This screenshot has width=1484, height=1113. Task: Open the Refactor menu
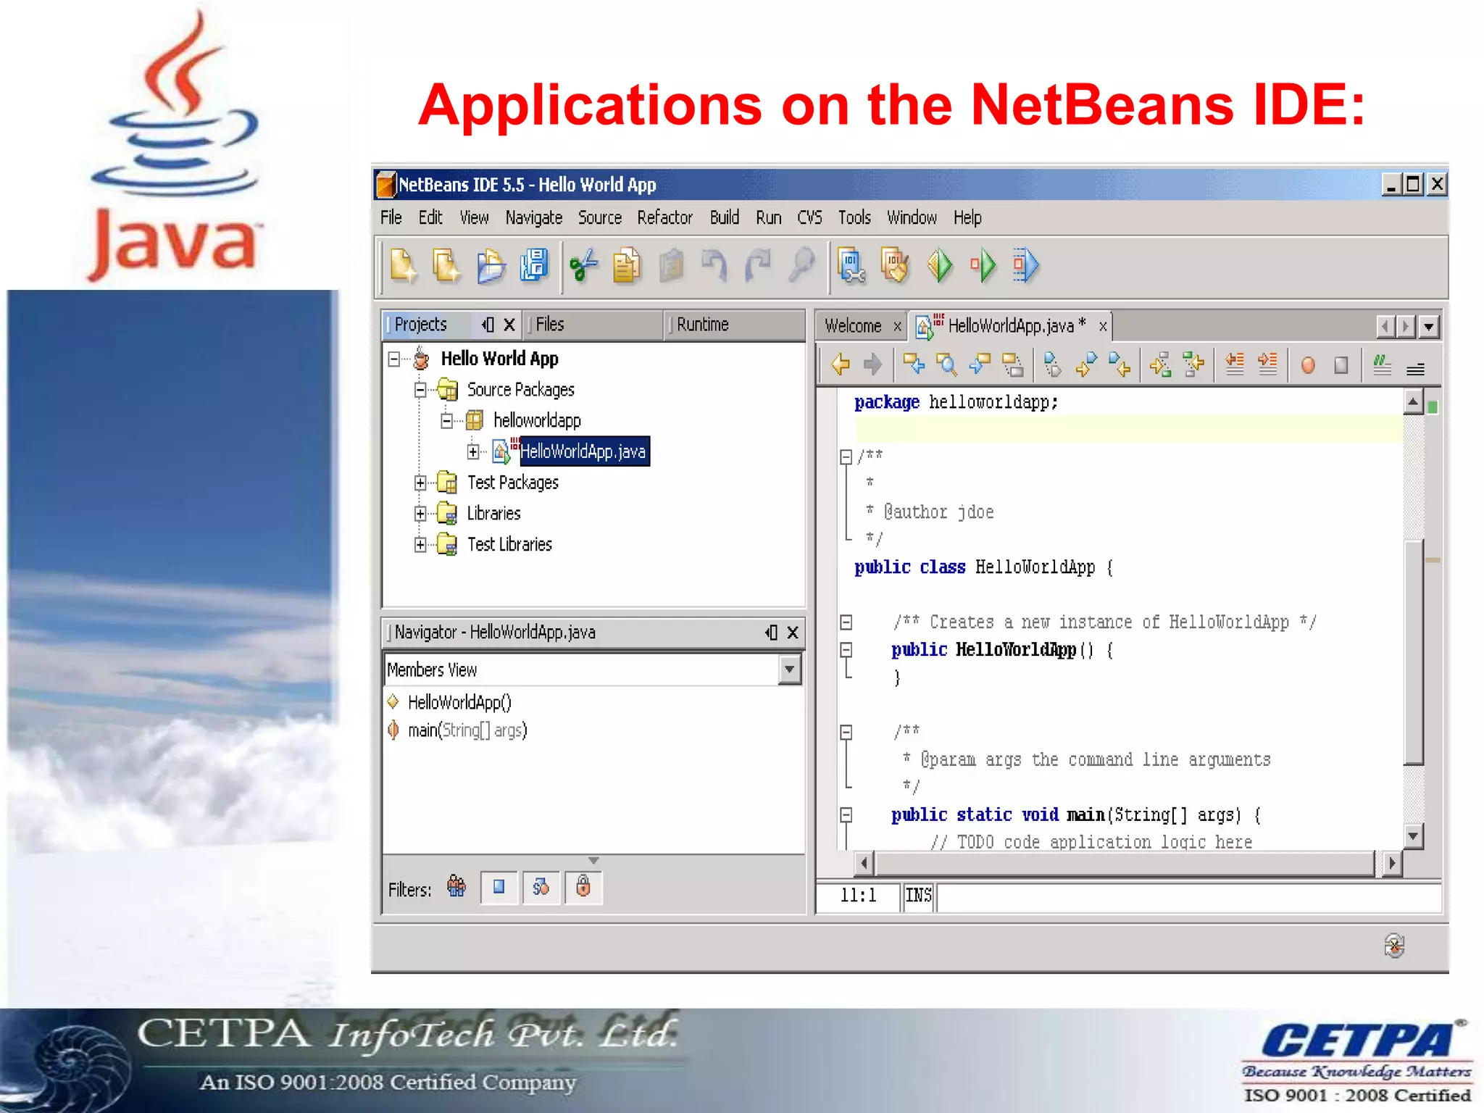coord(664,217)
